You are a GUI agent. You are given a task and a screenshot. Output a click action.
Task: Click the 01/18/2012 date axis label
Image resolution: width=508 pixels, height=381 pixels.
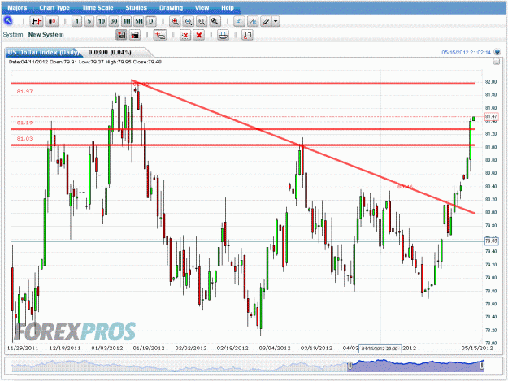click(149, 348)
